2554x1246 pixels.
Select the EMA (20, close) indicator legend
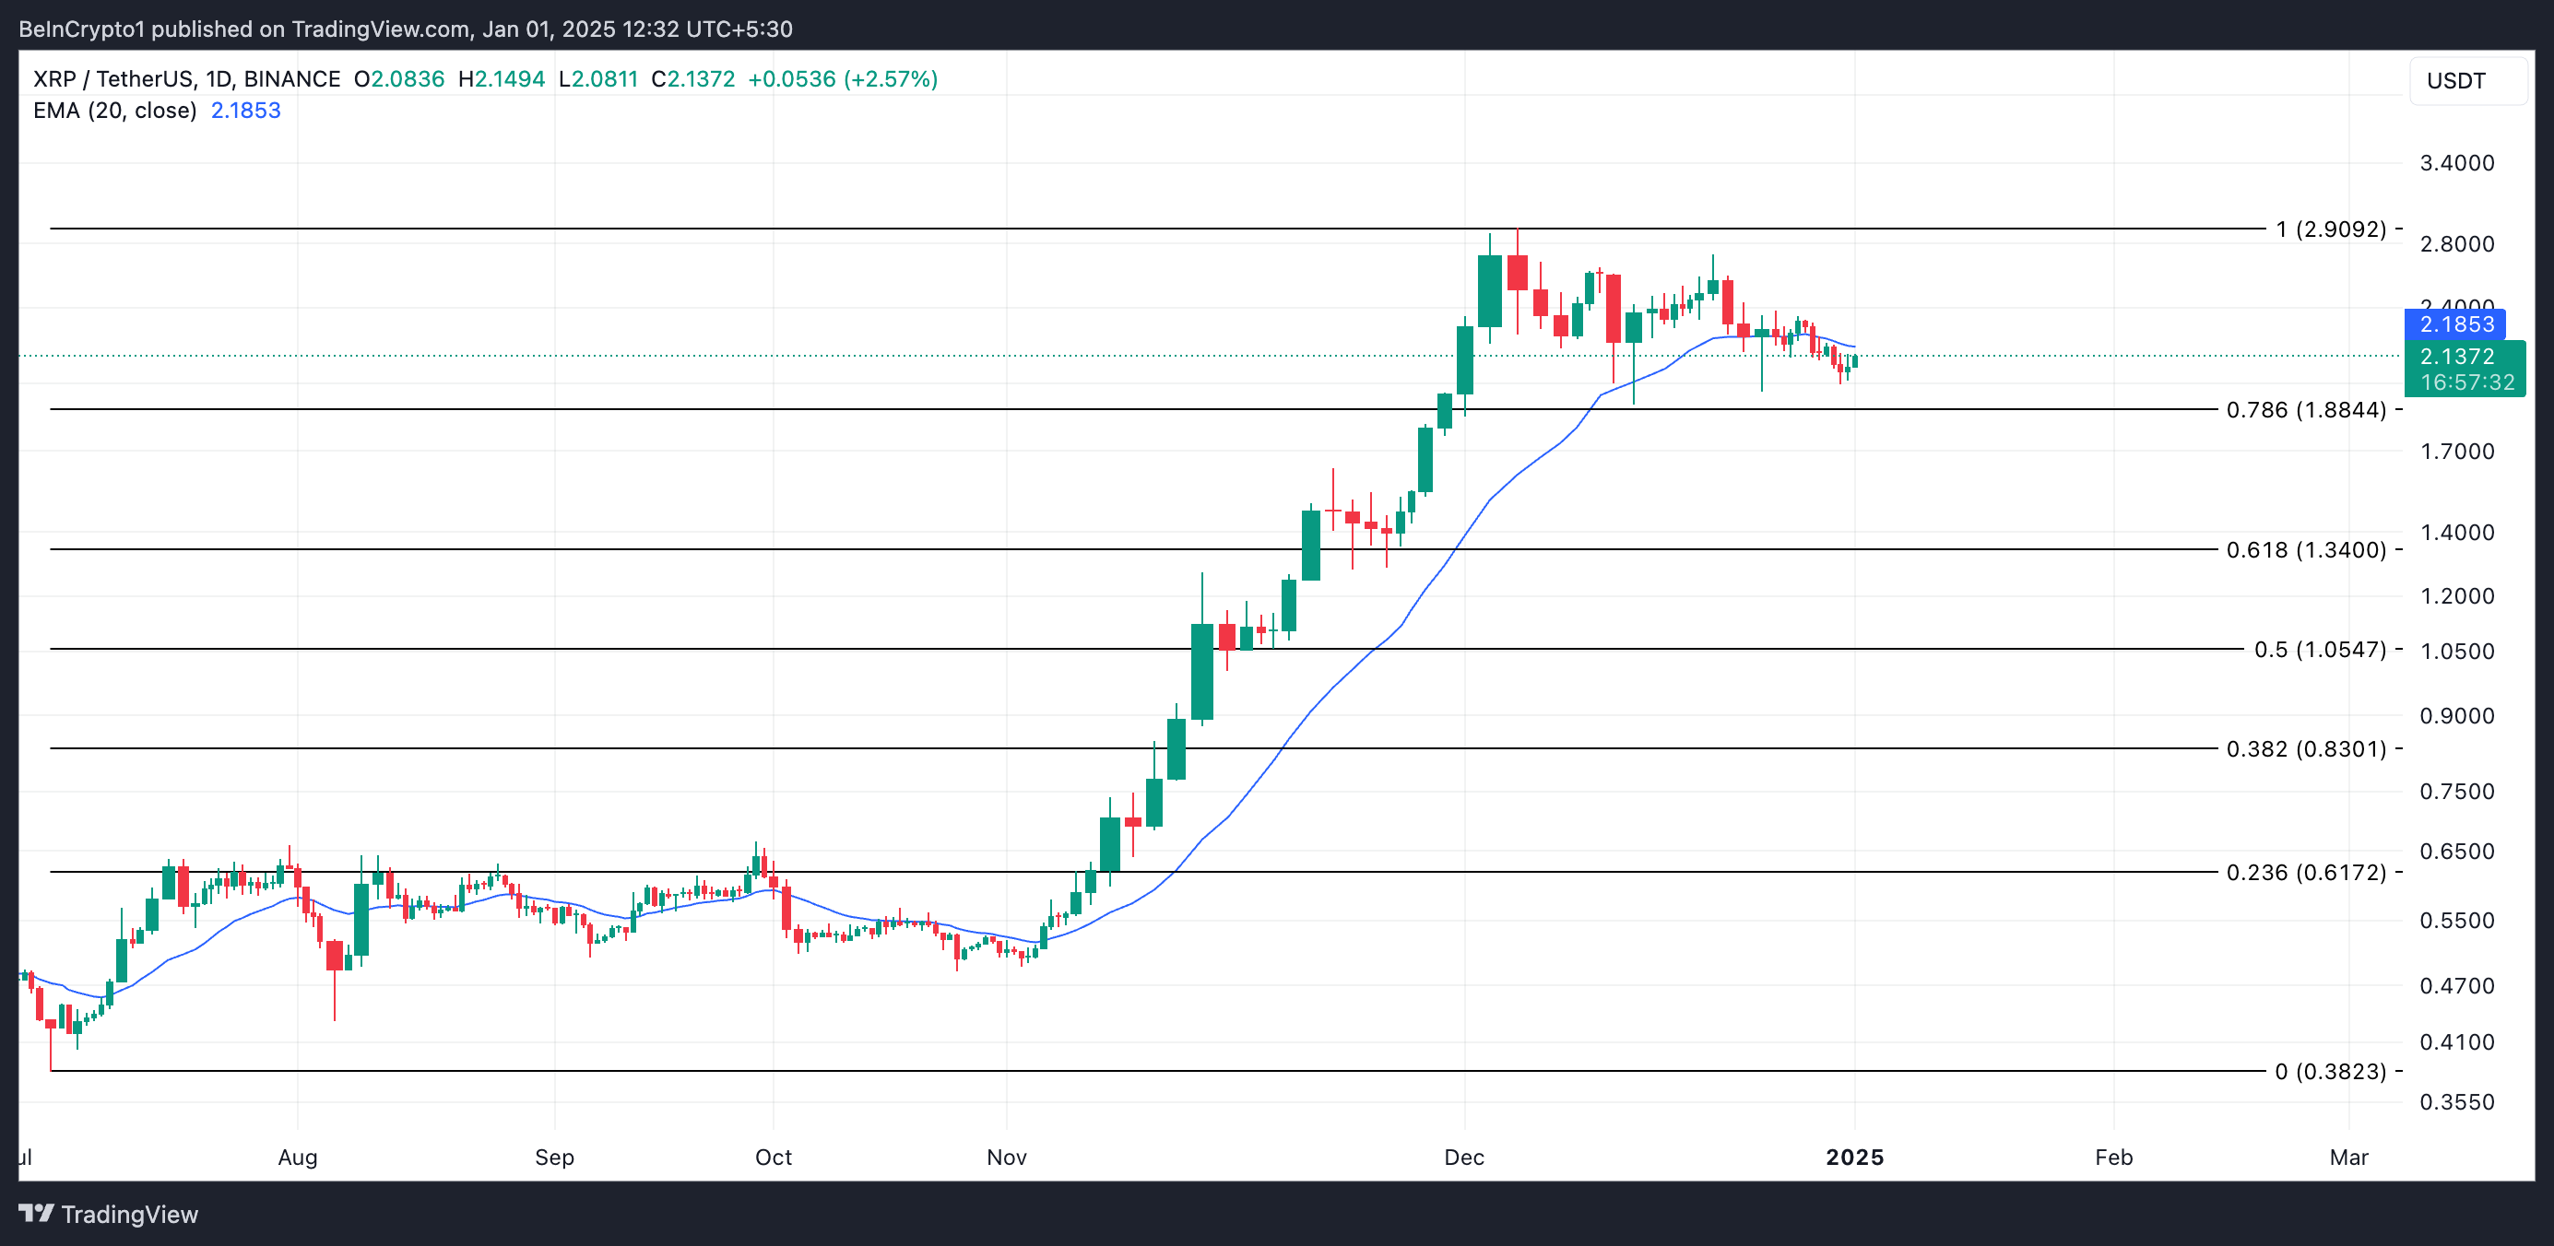coord(115,110)
